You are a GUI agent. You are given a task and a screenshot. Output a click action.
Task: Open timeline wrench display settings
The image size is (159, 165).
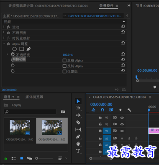click(x=129, y=110)
